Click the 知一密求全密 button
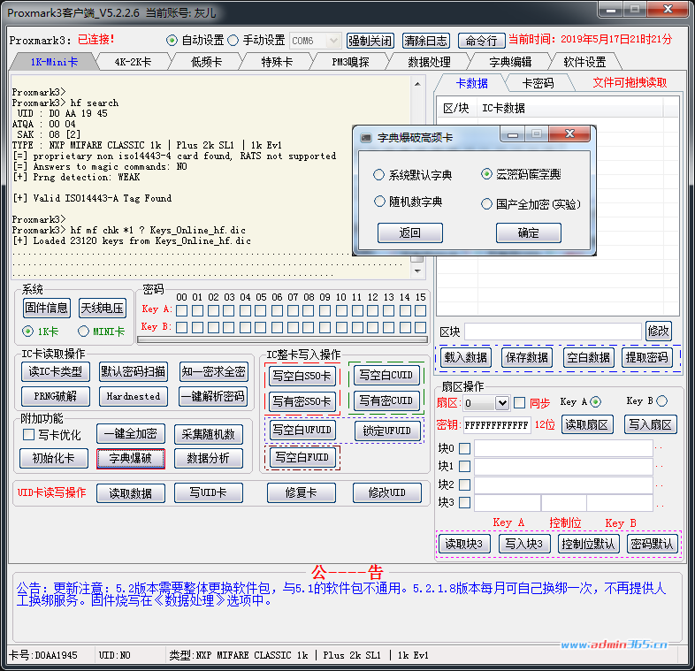This screenshot has width=695, height=671. point(214,371)
